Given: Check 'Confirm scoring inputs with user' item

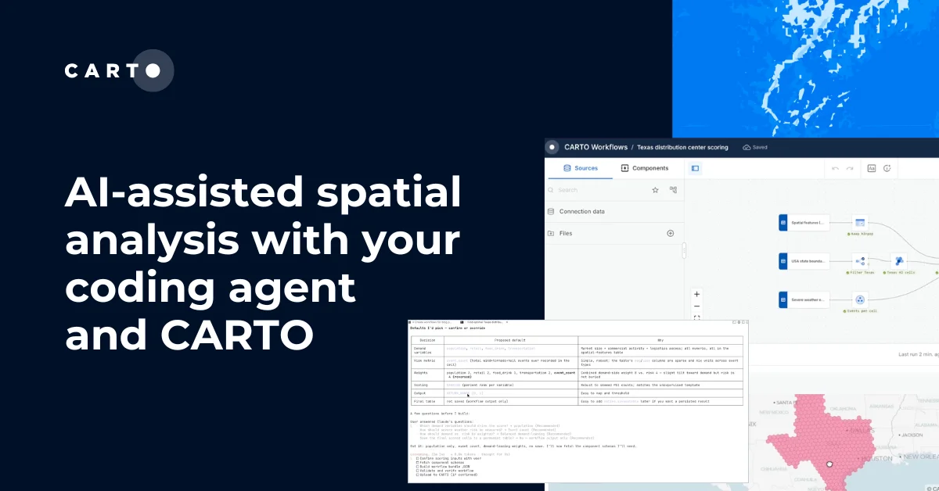Looking at the screenshot, I should [x=448, y=458].
